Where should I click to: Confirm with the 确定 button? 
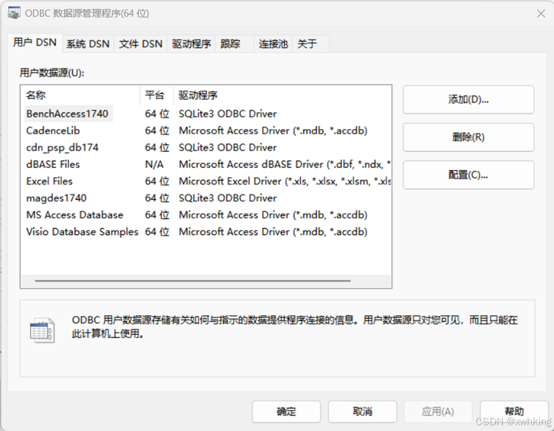pyautogui.click(x=286, y=411)
